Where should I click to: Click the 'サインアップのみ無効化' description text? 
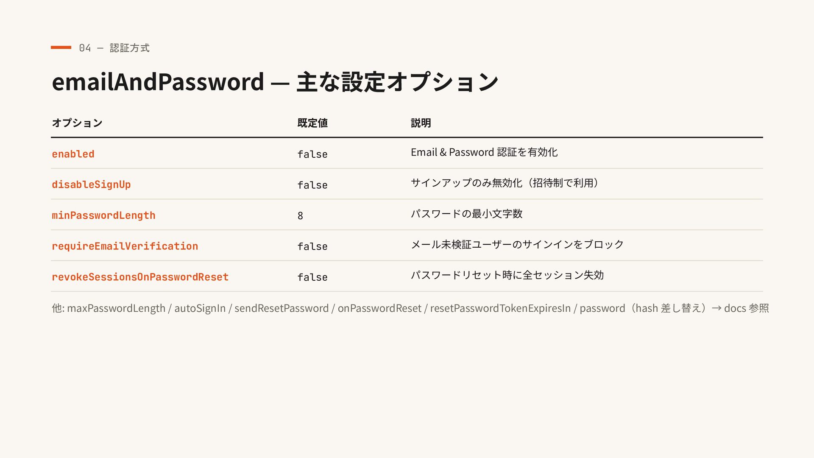tap(466, 183)
